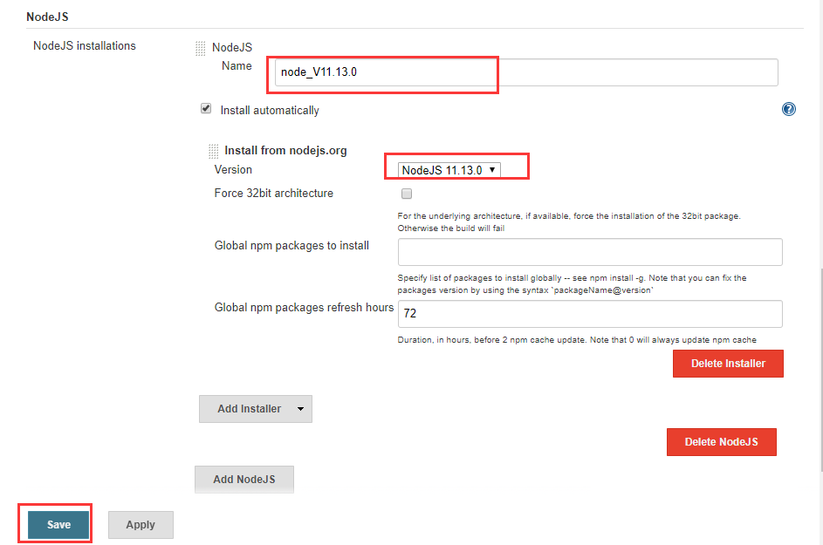Image resolution: width=823 pixels, height=545 pixels.
Task: Click the Install automatically label text
Action: tap(270, 110)
